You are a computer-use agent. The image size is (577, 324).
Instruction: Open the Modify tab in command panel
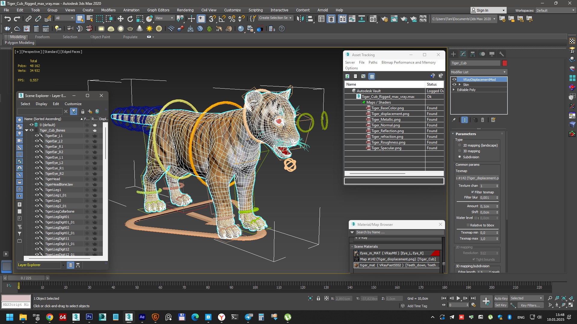click(463, 54)
